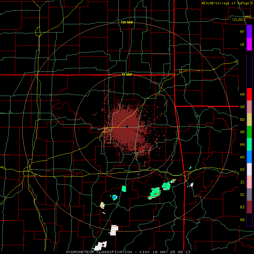Click the rain echo with dark green core
Viewport: 254px width, 254px height.
(x=155, y=193)
